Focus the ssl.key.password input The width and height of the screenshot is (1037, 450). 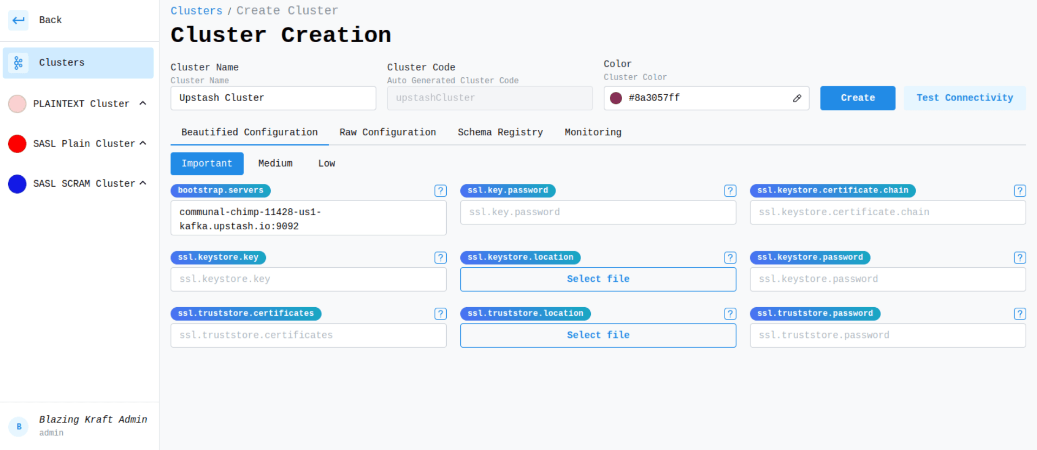(598, 213)
